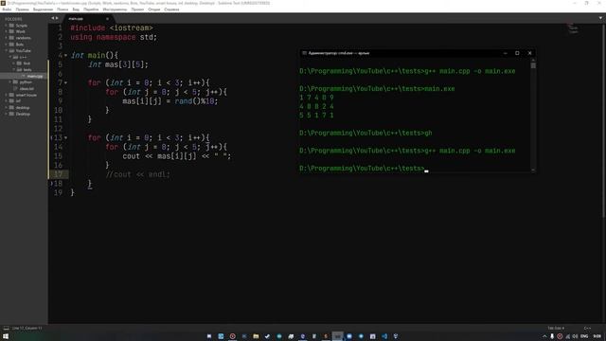The height and width of the screenshot is (341, 606).
Task: Show hidden tray icons chevron
Action: click(544, 336)
